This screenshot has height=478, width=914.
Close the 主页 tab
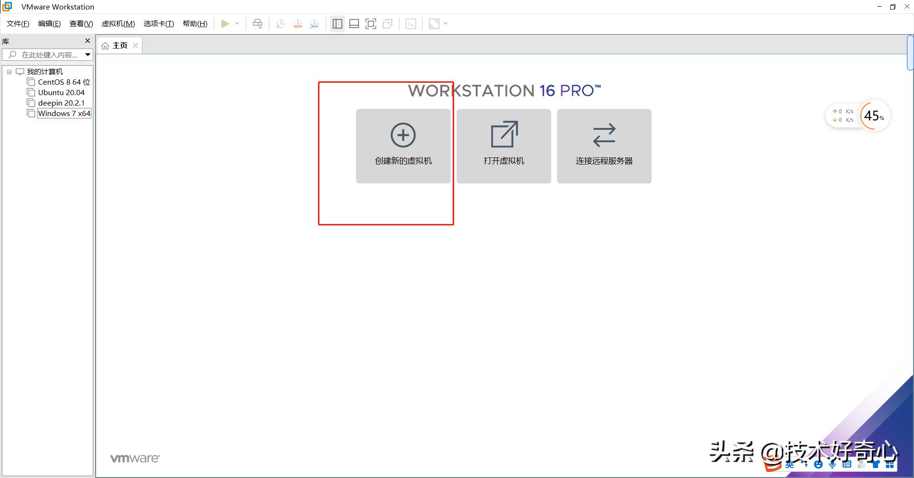click(x=136, y=46)
